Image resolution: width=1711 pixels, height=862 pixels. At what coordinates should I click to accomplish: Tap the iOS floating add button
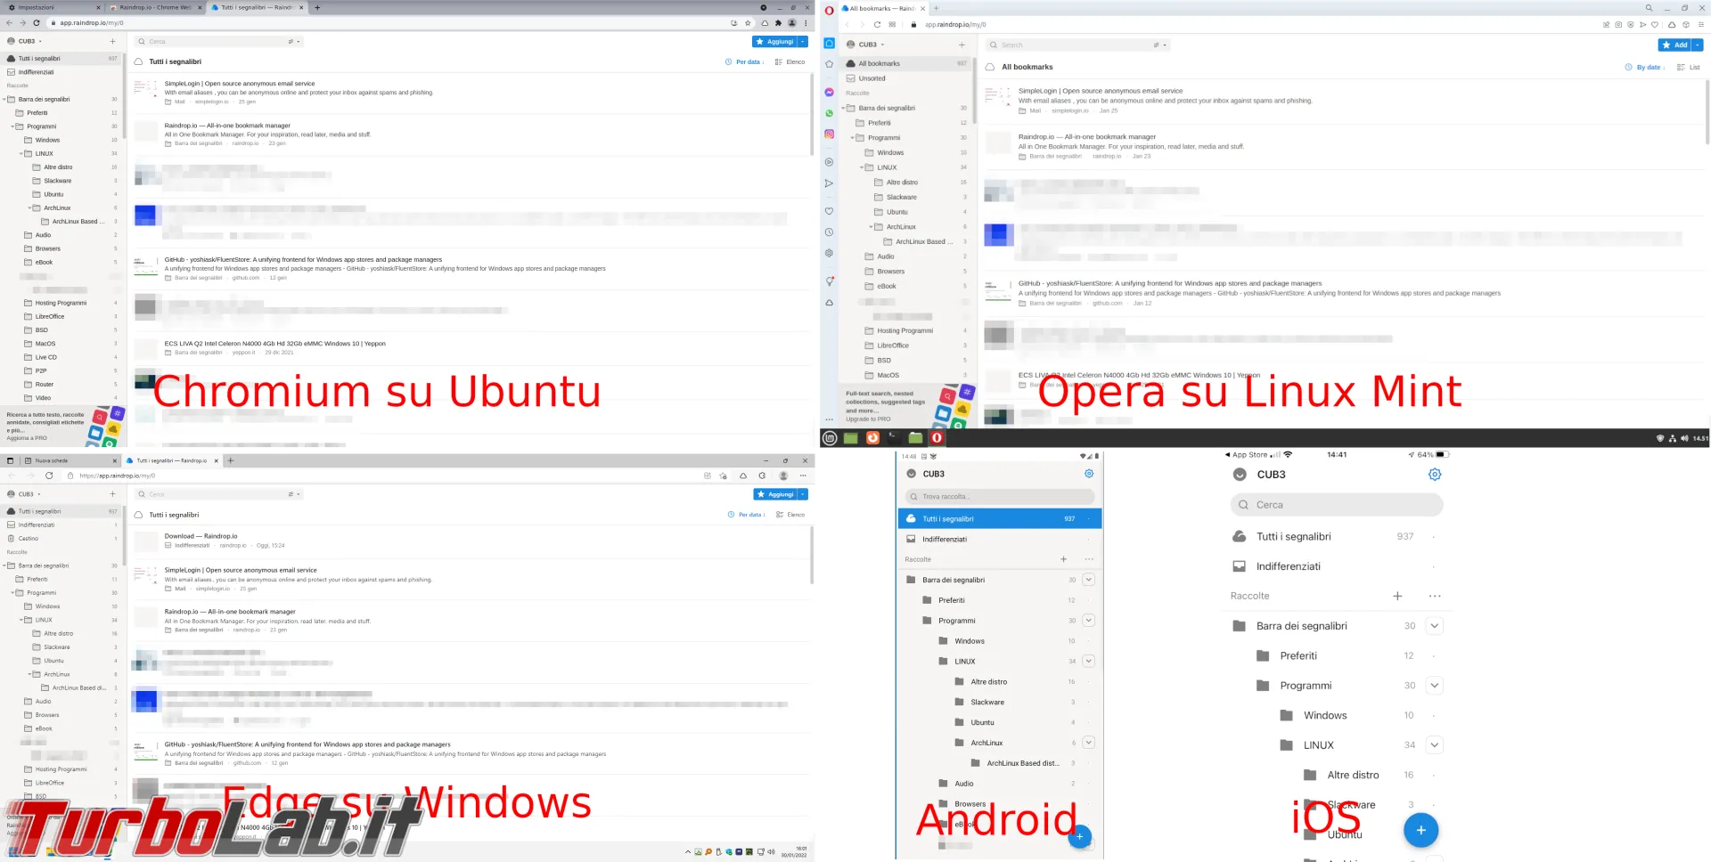tap(1420, 830)
